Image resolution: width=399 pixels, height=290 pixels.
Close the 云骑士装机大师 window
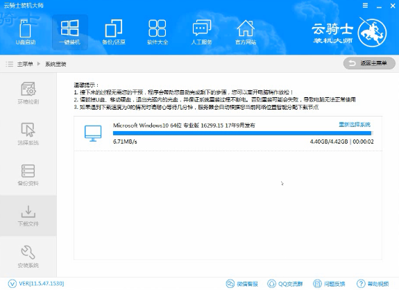click(393, 6)
